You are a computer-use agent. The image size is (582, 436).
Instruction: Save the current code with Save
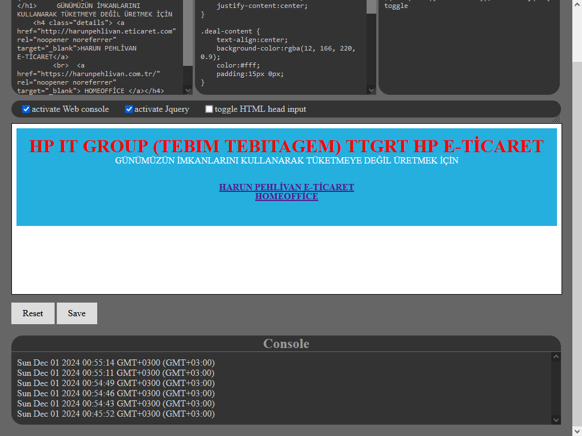pyautogui.click(x=77, y=313)
